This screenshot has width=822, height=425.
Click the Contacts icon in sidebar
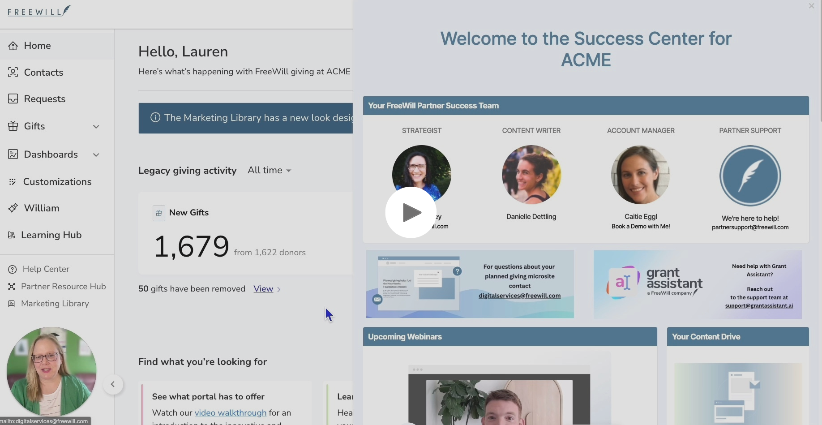coord(13,72)
